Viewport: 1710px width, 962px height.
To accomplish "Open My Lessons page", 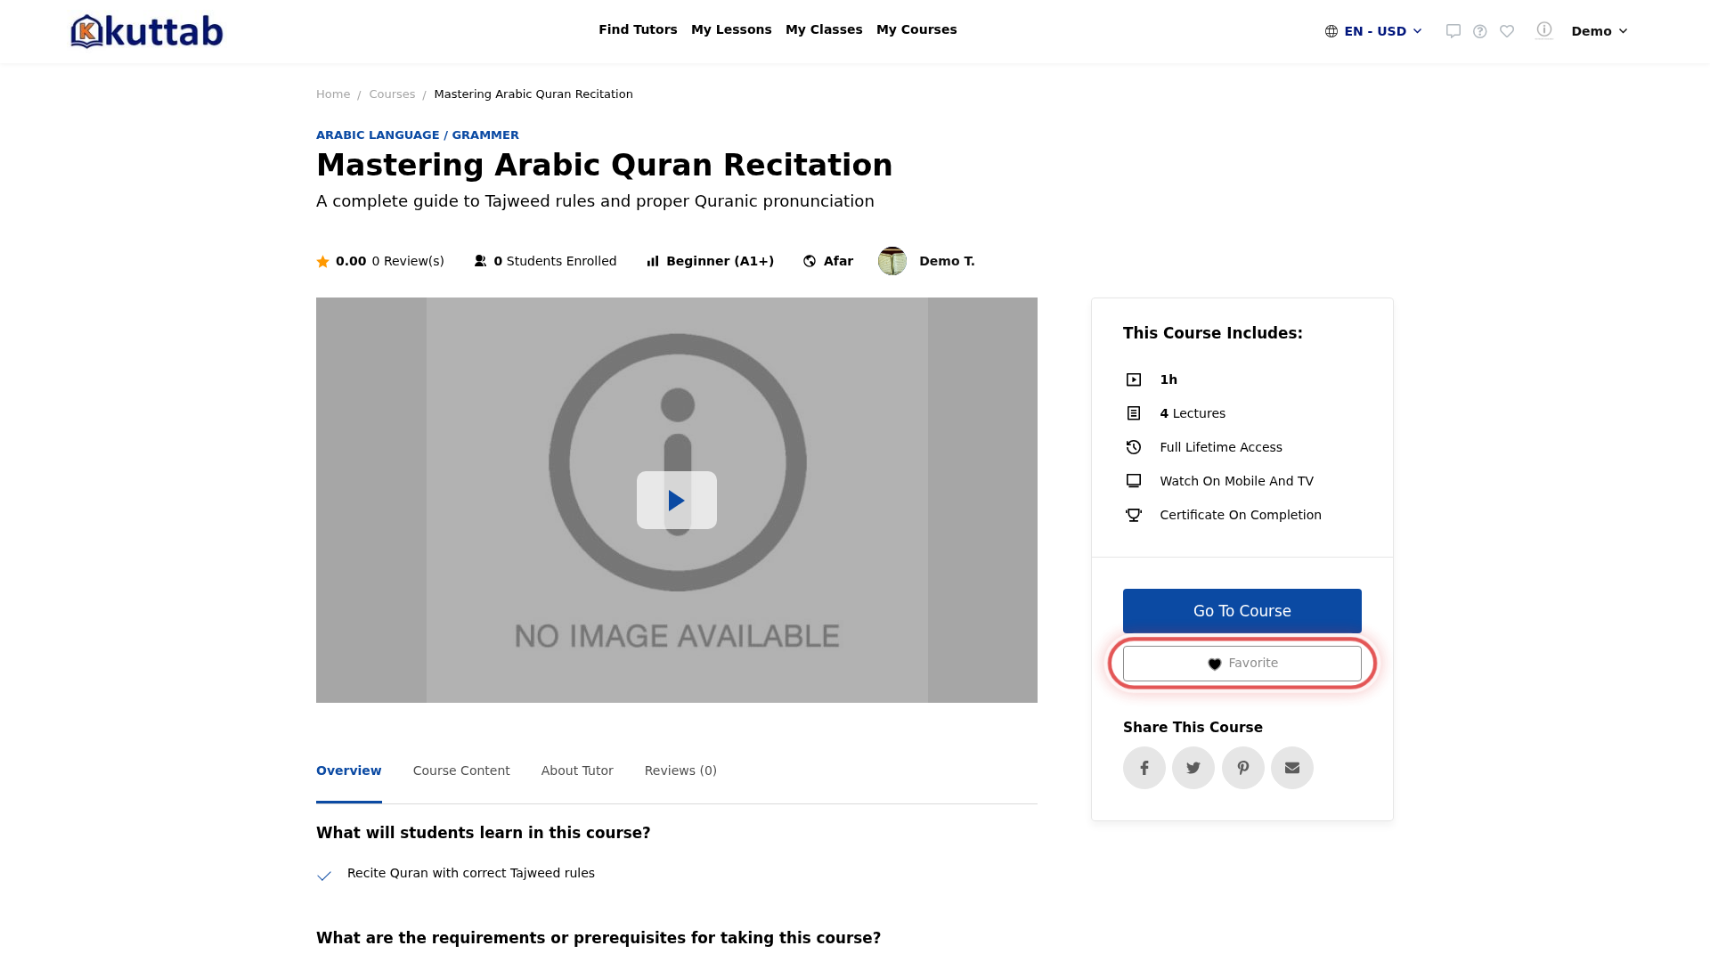I will point(731,29).
